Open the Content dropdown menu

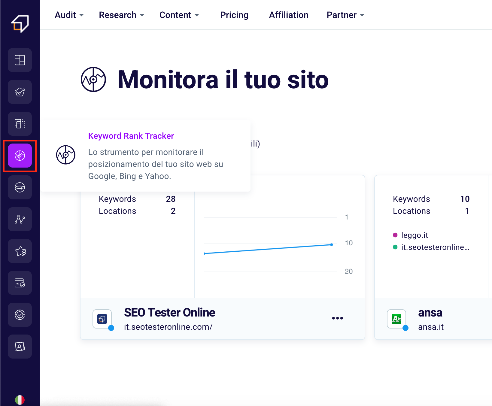179,15
